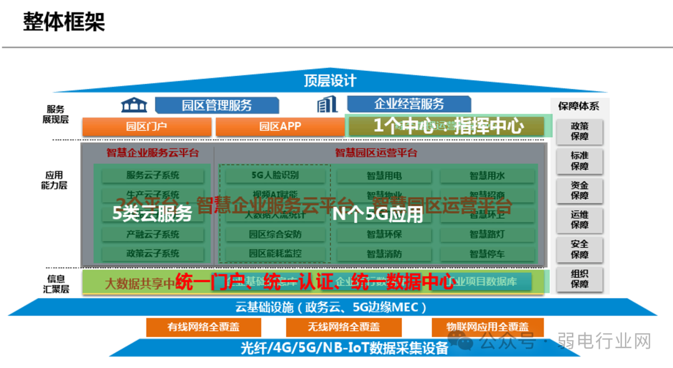The height and width of the screenshot is (368, 673).
Task: Click the green 1个中心：指挥中心 bar
Action: 447,126
